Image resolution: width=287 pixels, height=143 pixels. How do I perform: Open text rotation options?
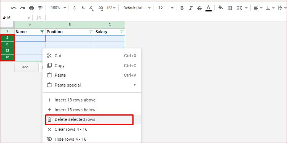(x=282, y=8)
